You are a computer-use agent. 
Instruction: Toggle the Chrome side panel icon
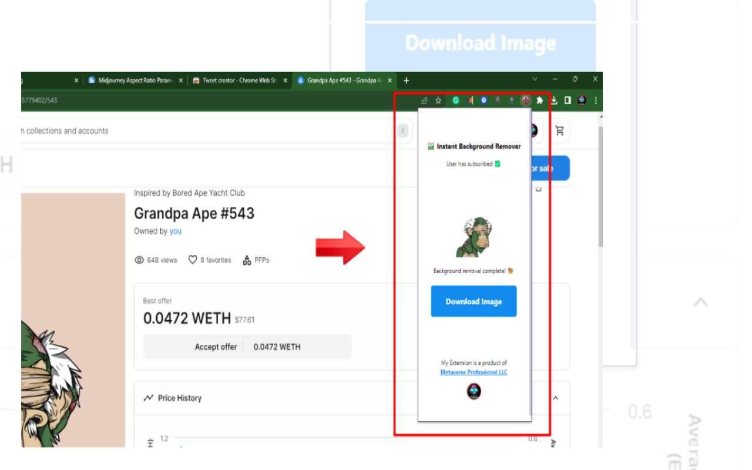568,100
